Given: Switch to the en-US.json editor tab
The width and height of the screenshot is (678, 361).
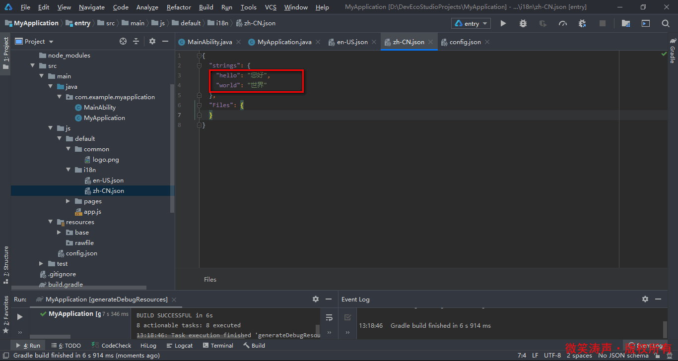Looking at the screenshot, I should pos(352,42).
